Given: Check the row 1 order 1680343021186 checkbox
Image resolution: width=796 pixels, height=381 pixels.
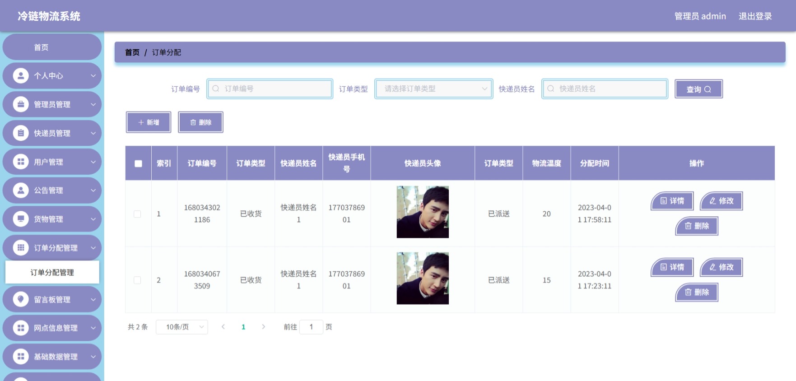Looking at the screenshot, I should 137,214.
